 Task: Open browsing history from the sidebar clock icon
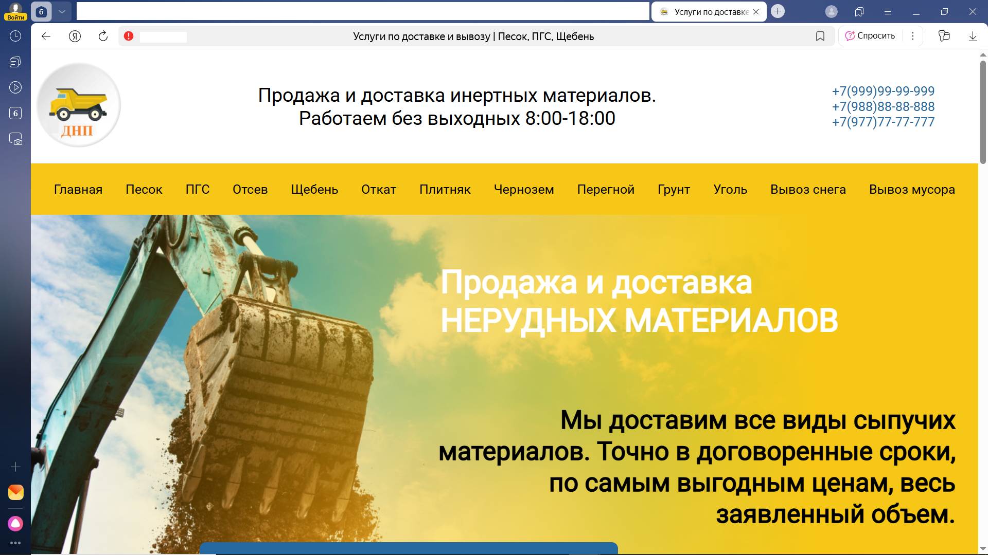coord(15,36)
